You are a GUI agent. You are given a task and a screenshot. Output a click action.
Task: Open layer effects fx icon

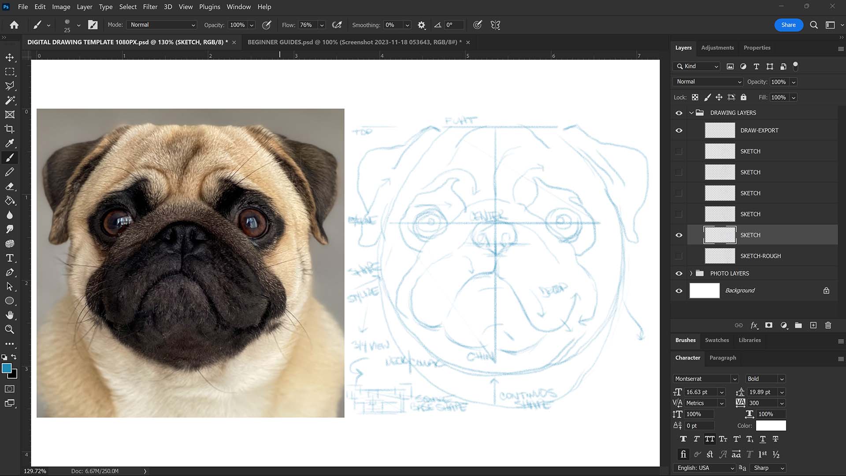point(754,325)
